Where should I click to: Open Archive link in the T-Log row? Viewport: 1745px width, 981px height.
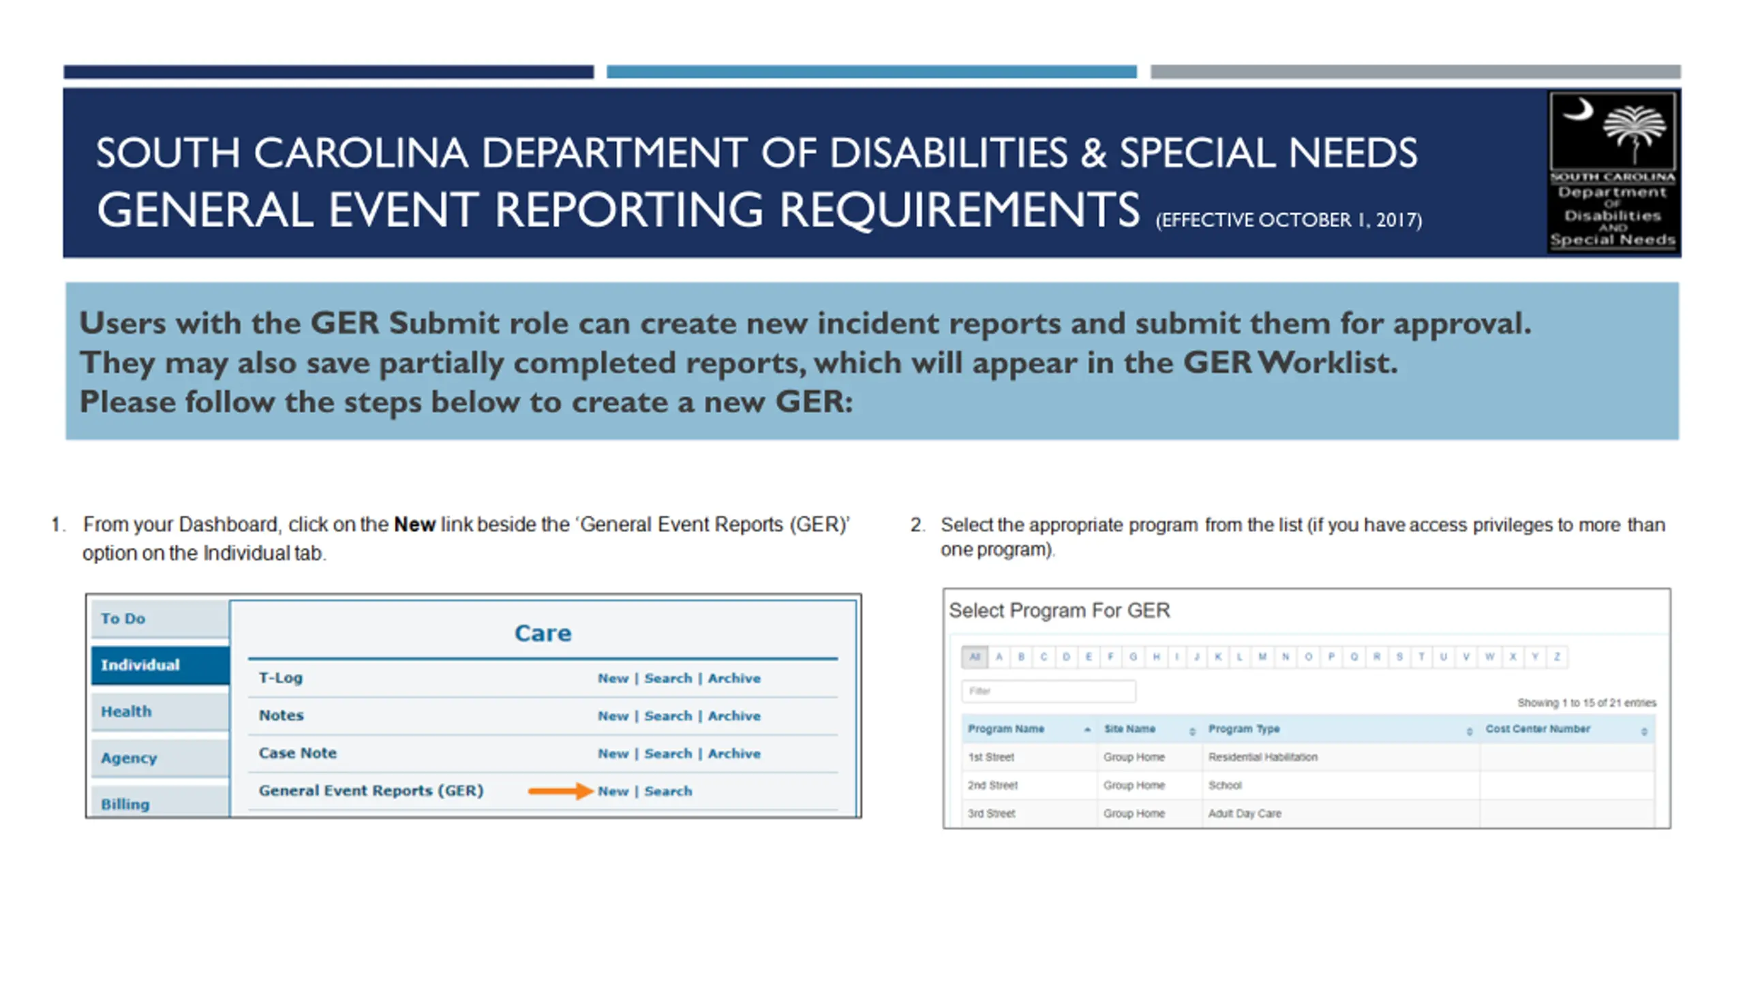[734, 678]
